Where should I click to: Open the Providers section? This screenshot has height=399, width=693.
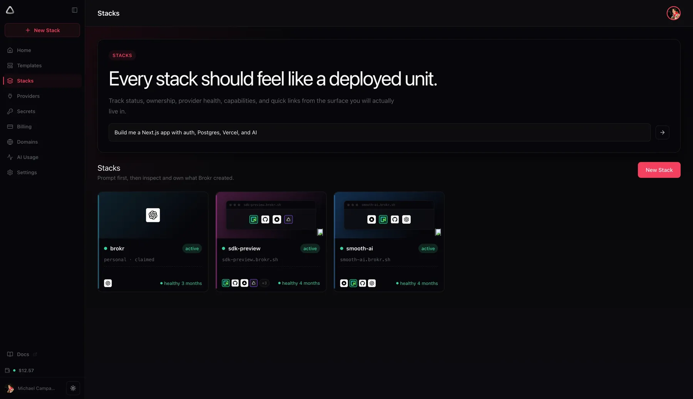(42, 96)
